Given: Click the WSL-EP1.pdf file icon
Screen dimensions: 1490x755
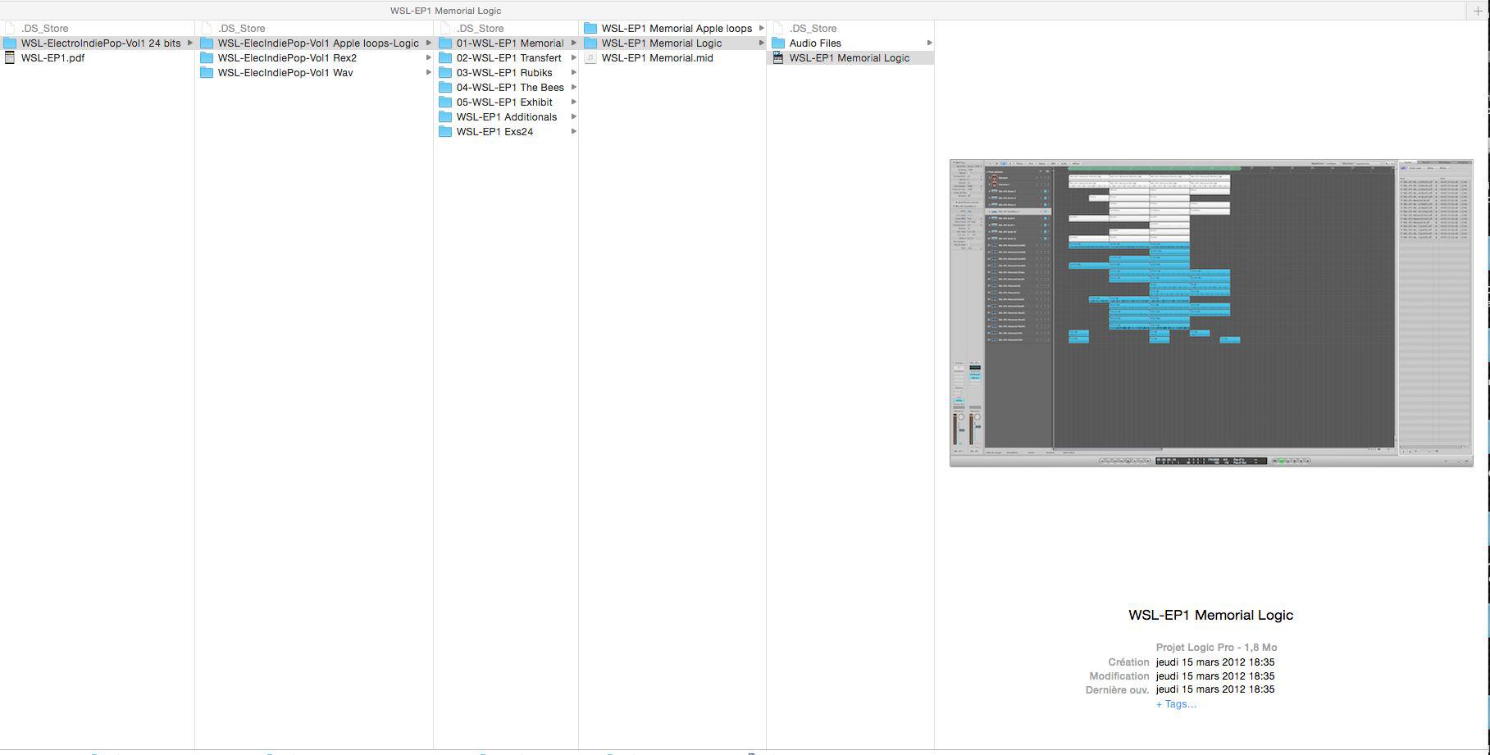Looking at the screenshot, I should click(10, 57).
